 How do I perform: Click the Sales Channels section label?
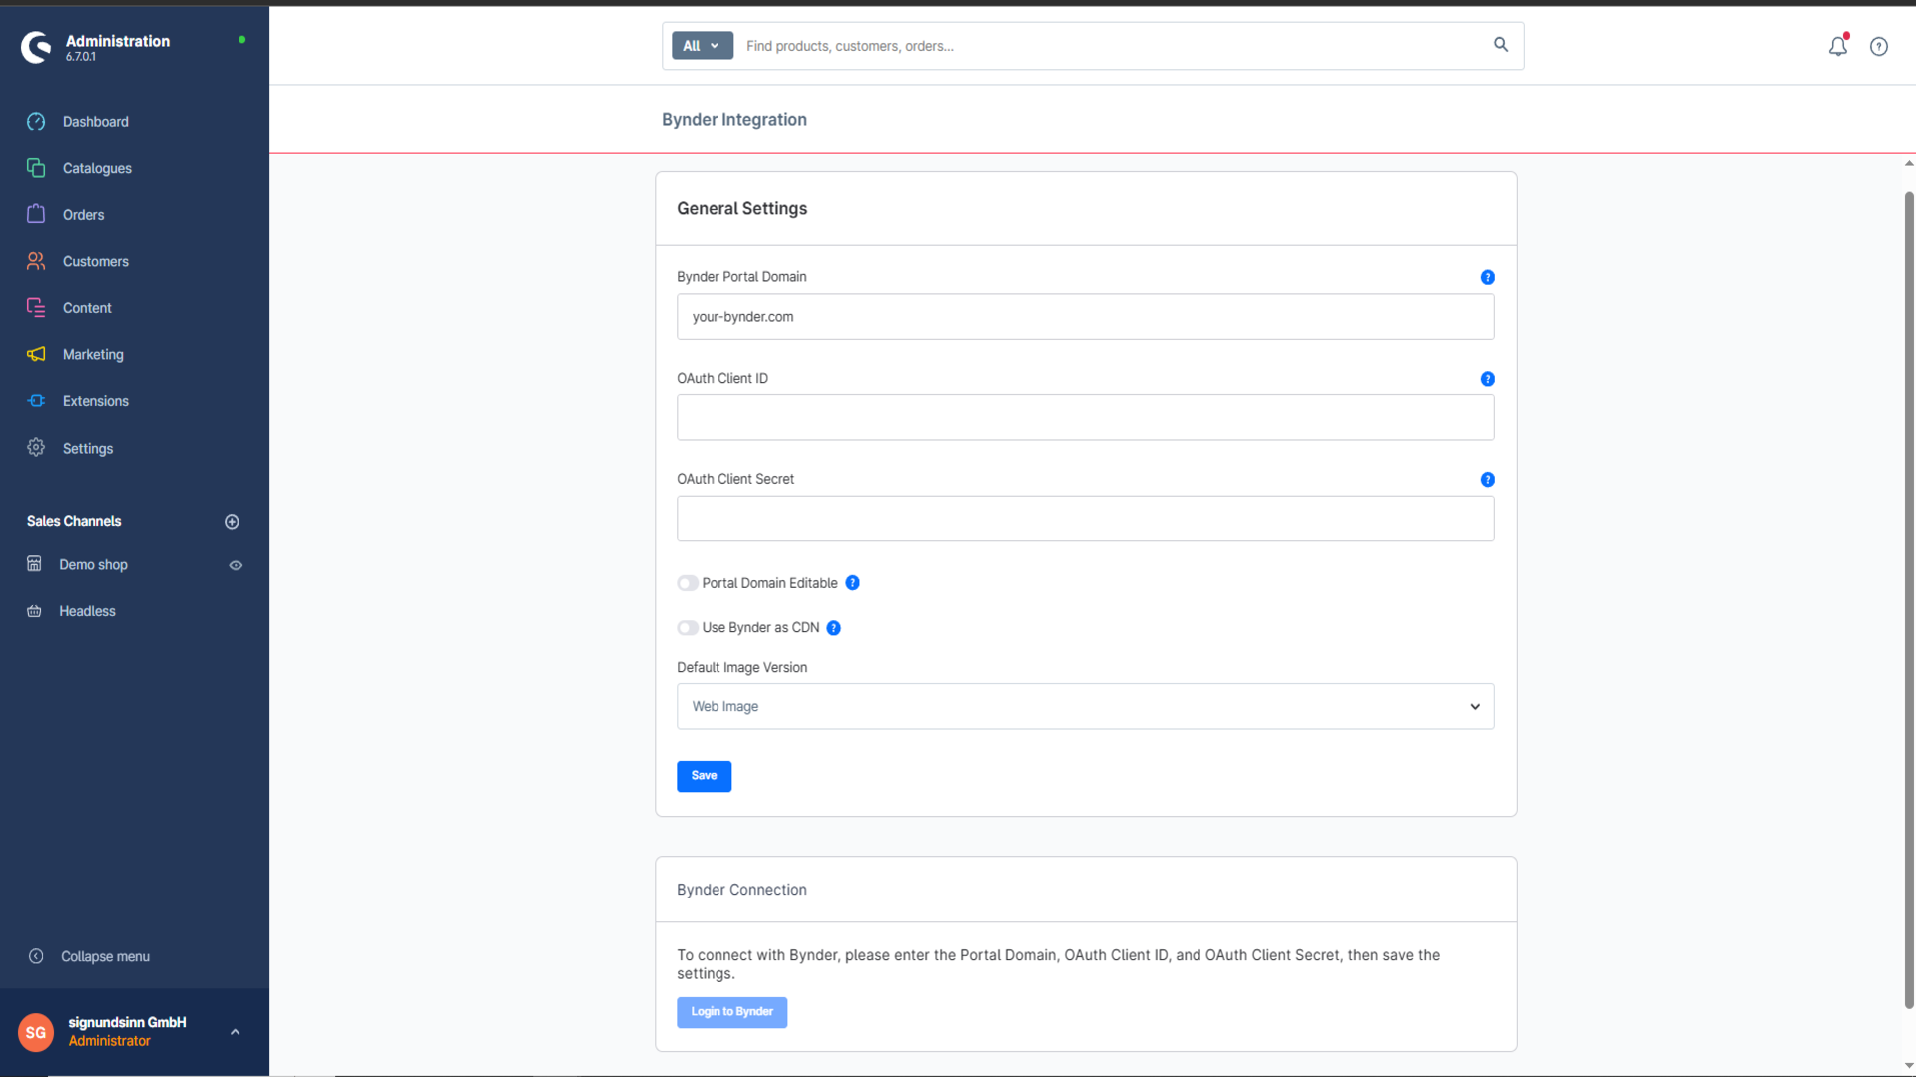coord(74,521)
